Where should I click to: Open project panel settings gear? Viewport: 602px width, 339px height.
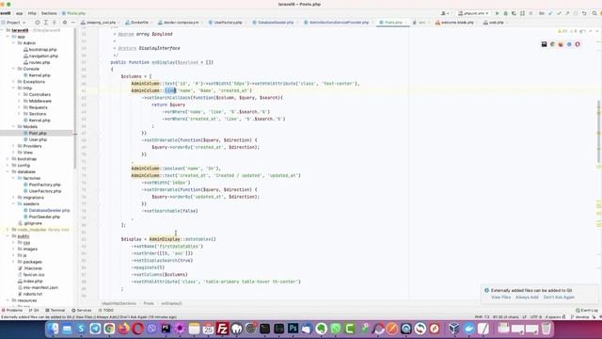coord(65,23)
